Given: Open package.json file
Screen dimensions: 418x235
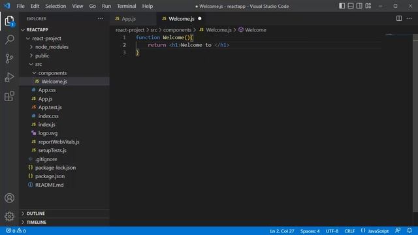Looking at the screenshot, I should click(64, 176).
